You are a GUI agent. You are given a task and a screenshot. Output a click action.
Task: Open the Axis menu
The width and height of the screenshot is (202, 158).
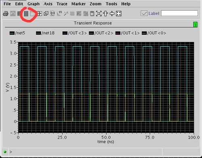click(x=48, y=4)
